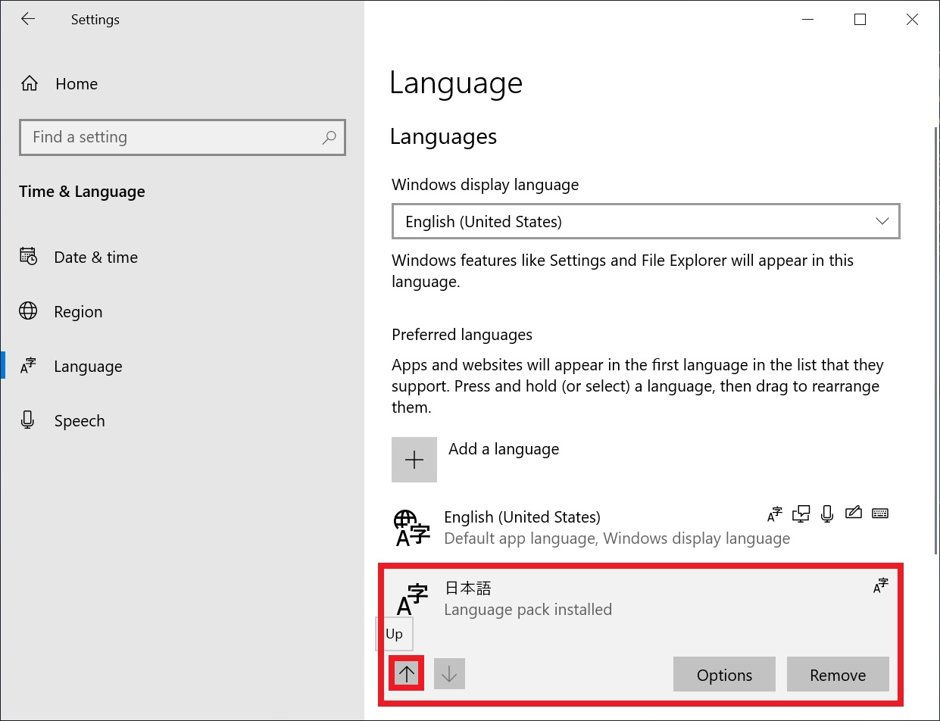Click the Preferred languages heading
Screen dimensions: 940x721
click(462, 335)
